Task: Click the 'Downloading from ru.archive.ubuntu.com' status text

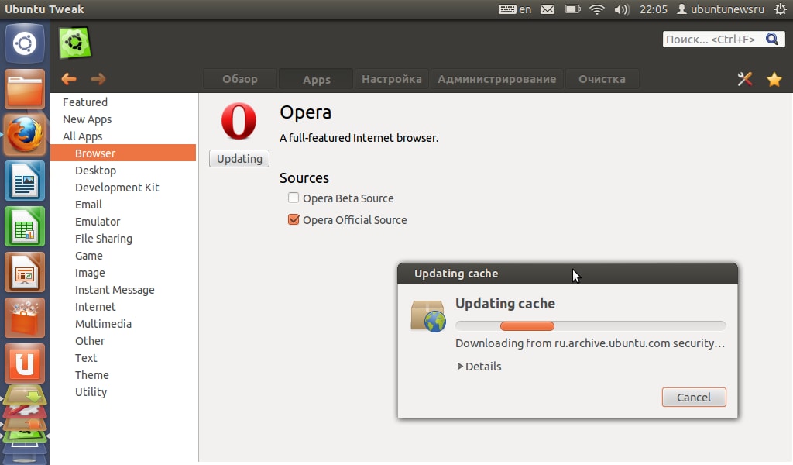Action: (590, 343)
